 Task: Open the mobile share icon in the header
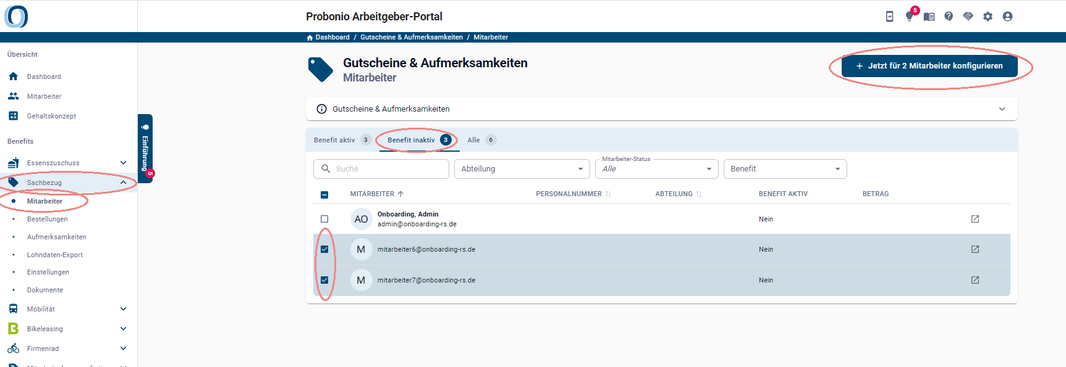click(x=889, y=17)
